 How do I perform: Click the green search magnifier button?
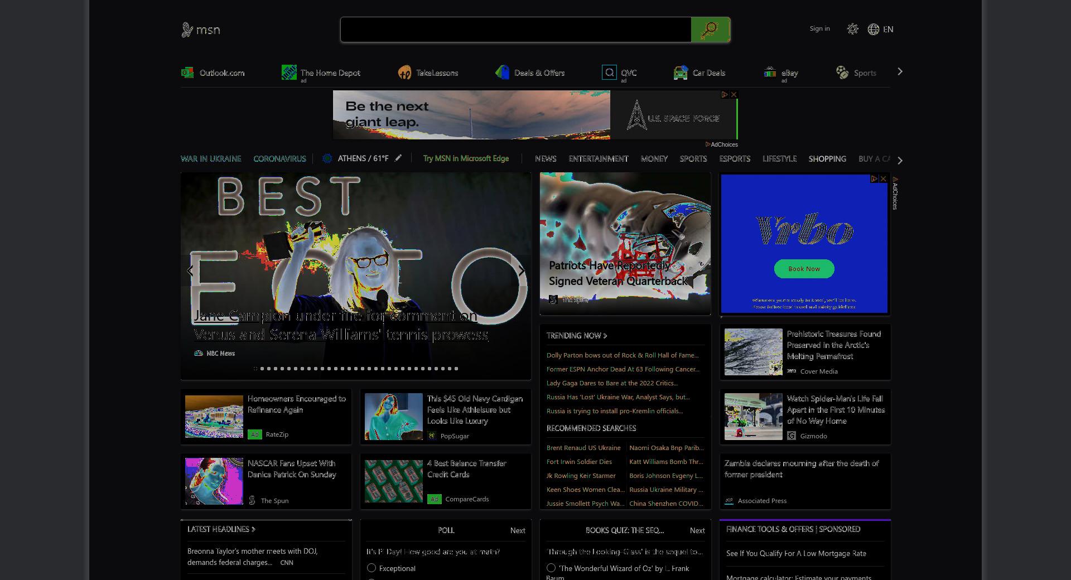tap(710, 30)
